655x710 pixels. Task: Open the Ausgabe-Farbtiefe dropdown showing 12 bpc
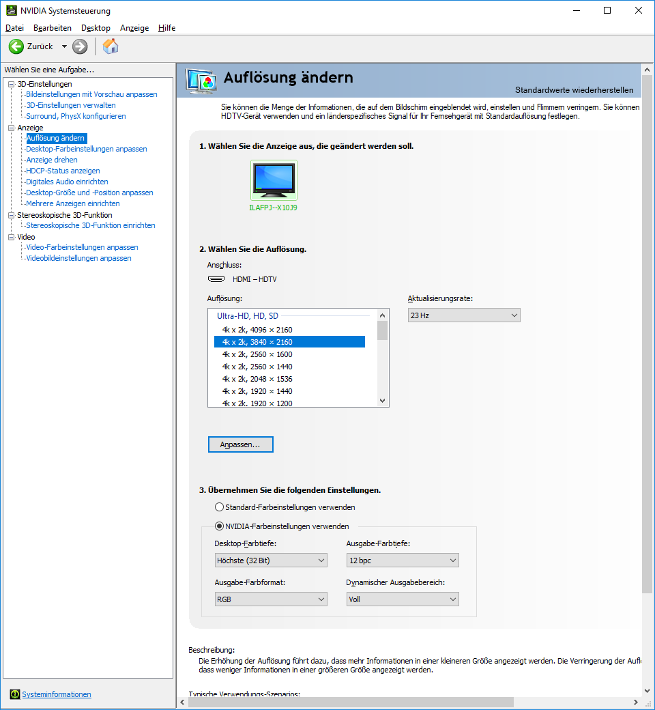point(403,560)
